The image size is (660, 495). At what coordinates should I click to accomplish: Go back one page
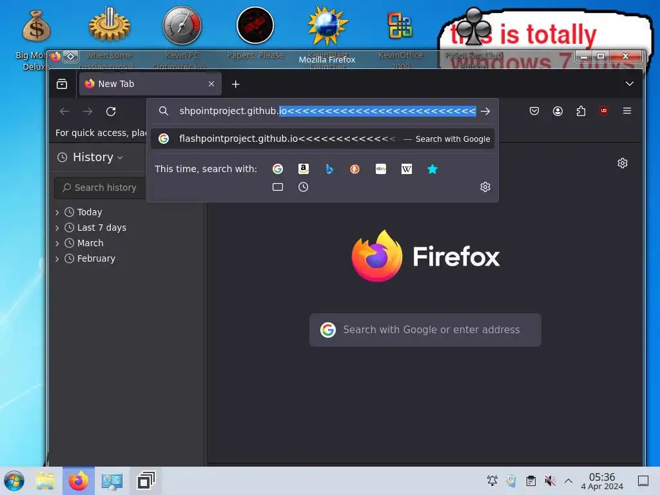(64, 111)
